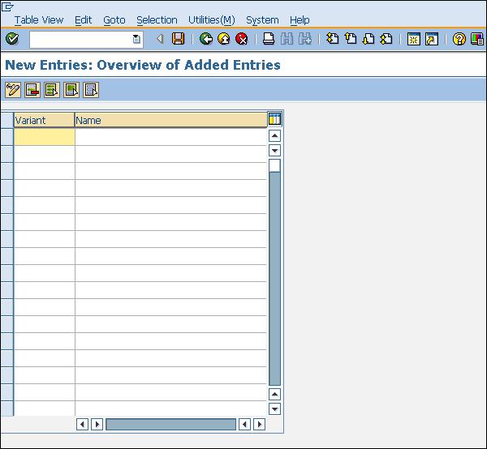Click the first row Name cell
Viewport: 487px width, 449px height.
(170, 137)
